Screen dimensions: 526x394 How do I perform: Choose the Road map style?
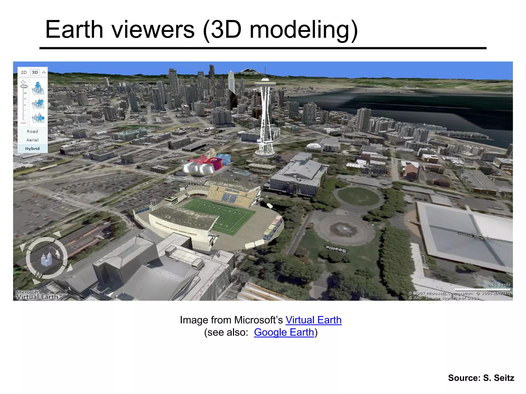tap(32, 131)
